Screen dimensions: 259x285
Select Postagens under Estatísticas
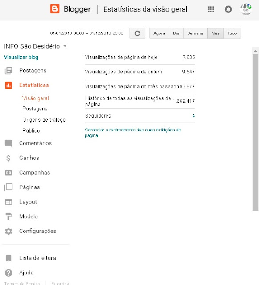(x=35, y=109)
